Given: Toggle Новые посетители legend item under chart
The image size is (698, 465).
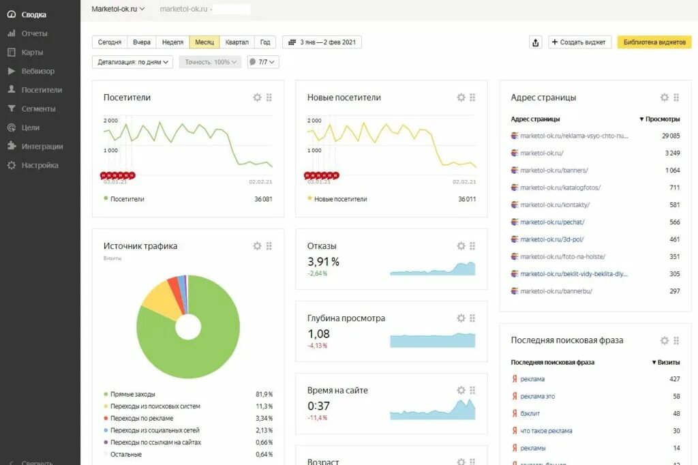Looking at the screenshot, I should coord(337,199).
